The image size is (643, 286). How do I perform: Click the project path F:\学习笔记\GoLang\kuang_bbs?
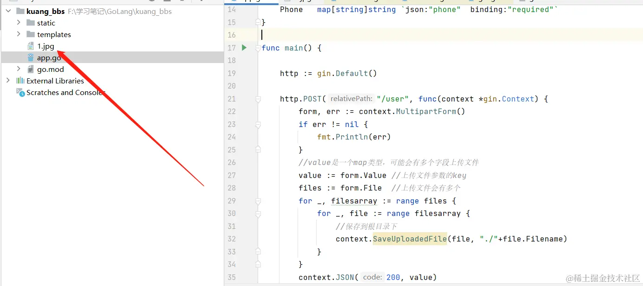[120, 11]
